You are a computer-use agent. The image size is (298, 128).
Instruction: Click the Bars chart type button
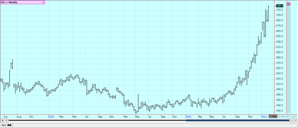pos(6,125)
